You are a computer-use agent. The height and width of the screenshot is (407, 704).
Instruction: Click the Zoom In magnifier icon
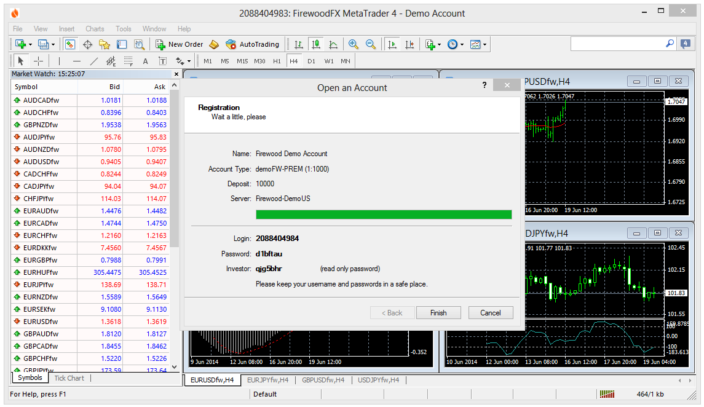coord(354,44)
